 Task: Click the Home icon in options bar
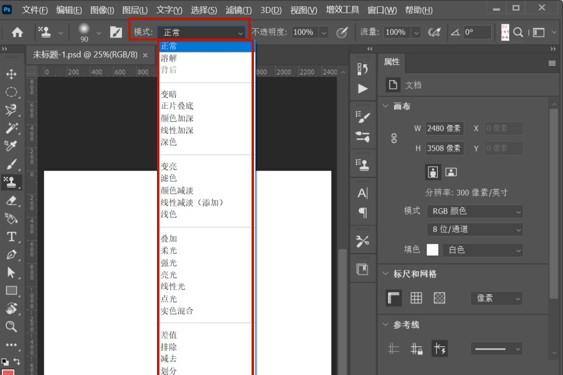tap(17, 32)
